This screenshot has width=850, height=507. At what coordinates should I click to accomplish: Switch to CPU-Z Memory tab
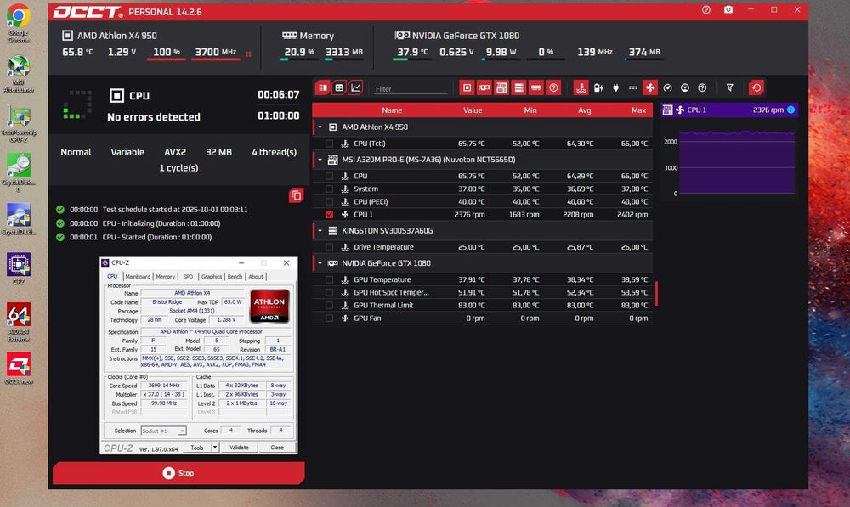click(x=166, y=276)
